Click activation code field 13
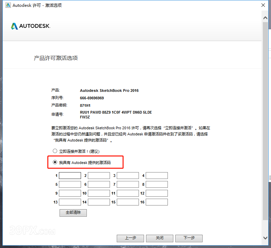 (x=70, y=202)
